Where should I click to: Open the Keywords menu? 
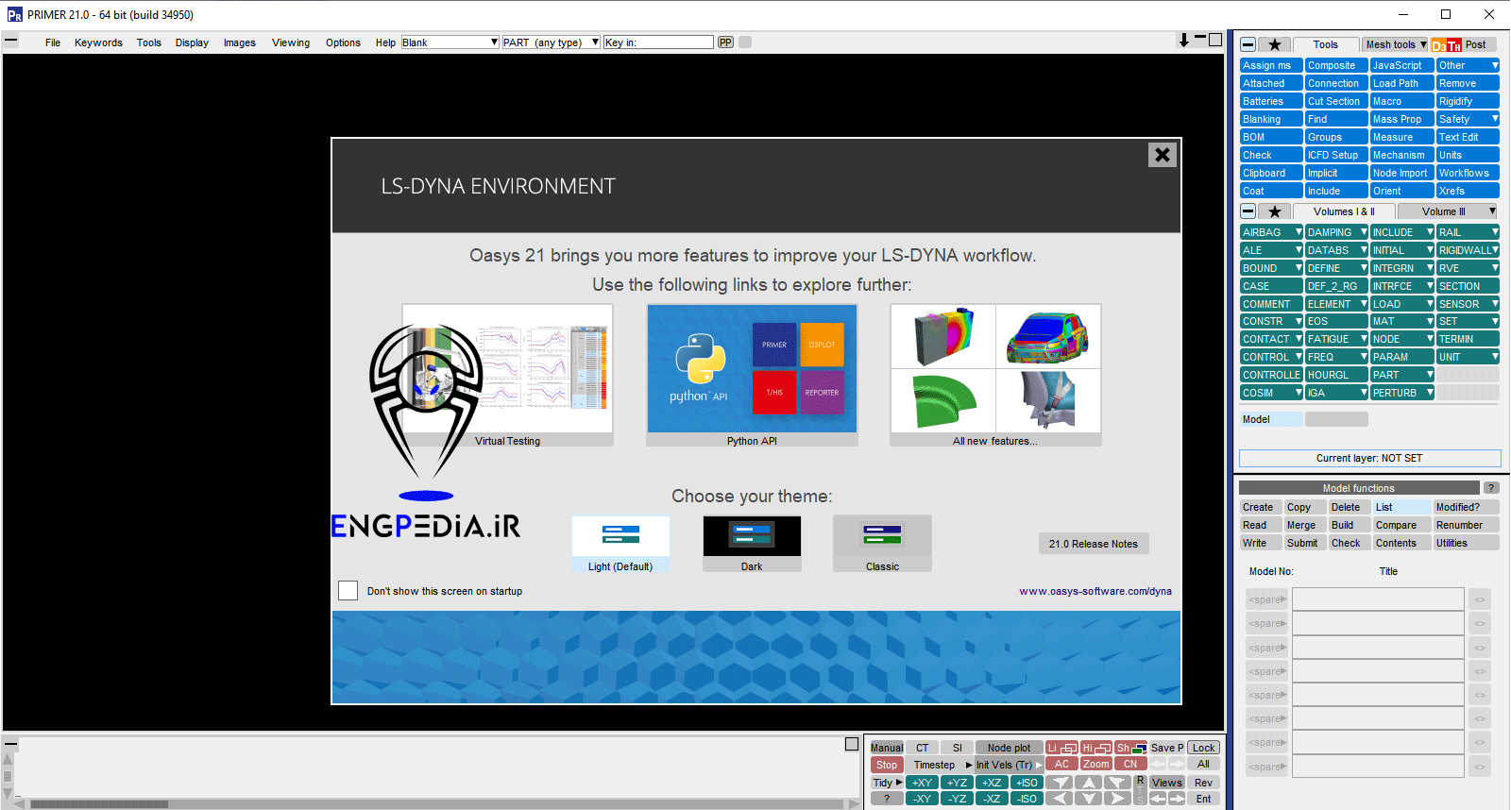tap(98, 42)
